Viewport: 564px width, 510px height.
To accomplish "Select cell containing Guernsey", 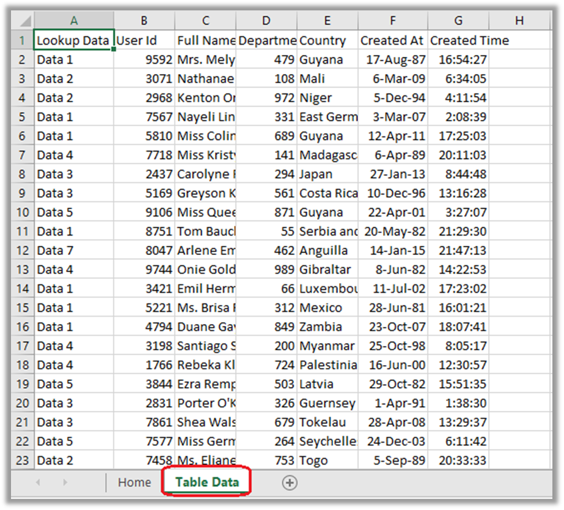I will coord(328,403).
